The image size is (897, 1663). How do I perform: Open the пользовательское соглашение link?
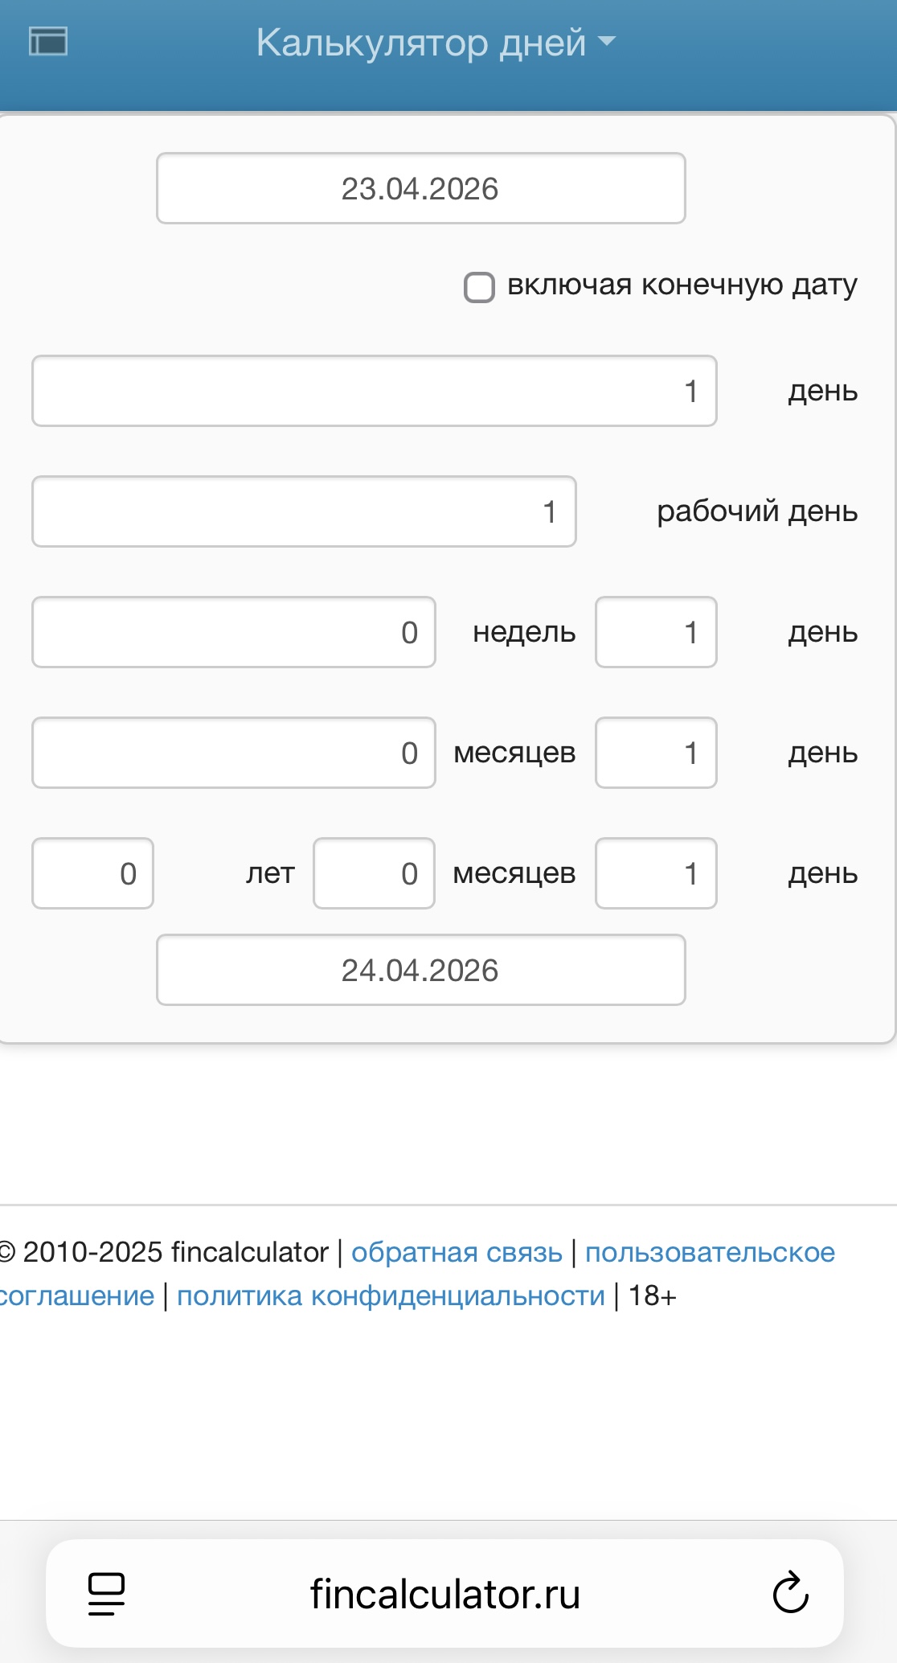709,1252
